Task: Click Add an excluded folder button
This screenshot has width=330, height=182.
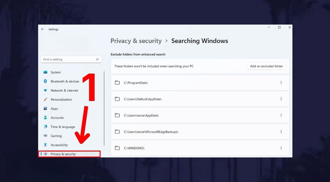Action: tap(267, 66)
